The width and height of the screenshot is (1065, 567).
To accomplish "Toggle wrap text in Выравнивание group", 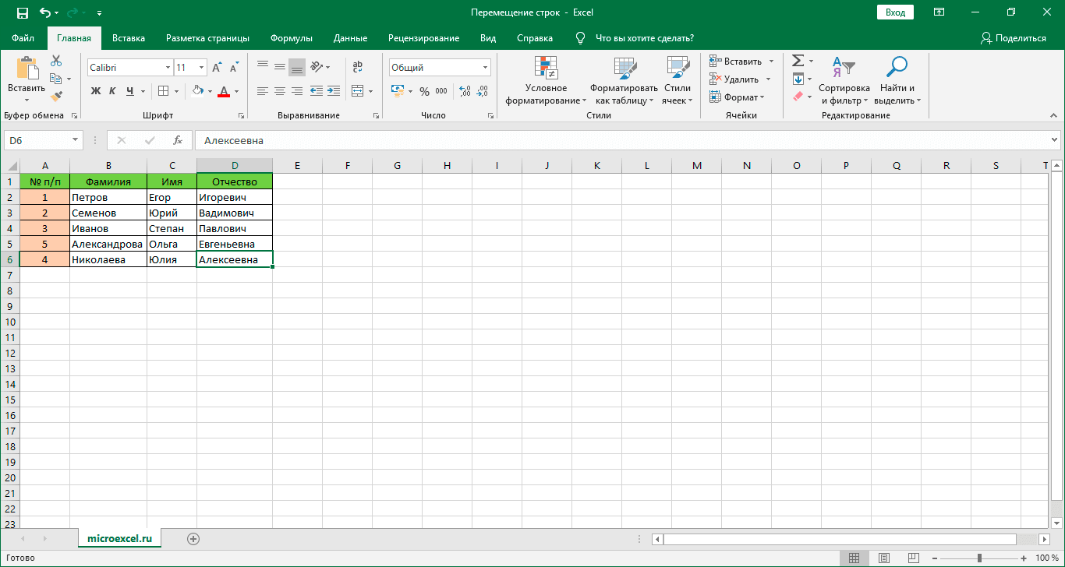I will (358, 67).
